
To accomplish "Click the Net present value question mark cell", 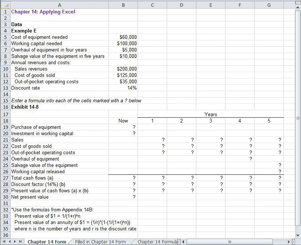I will click(x=123, y=197).
